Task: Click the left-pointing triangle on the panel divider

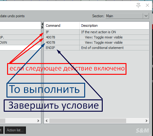Action: [x=42, y=24]
